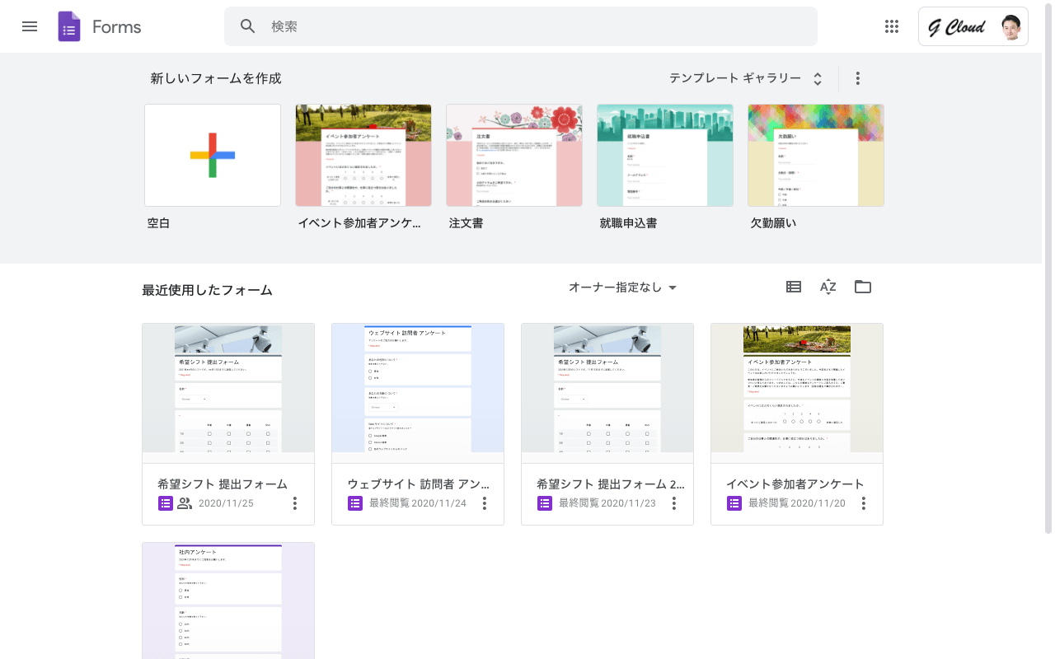
Task: Create a new blank 空白 form
Action: tap(213, 155)
